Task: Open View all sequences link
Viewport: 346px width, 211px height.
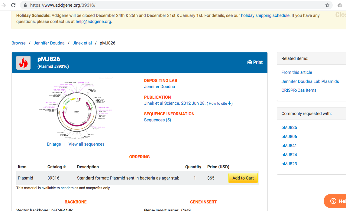Action: point(86,144)
